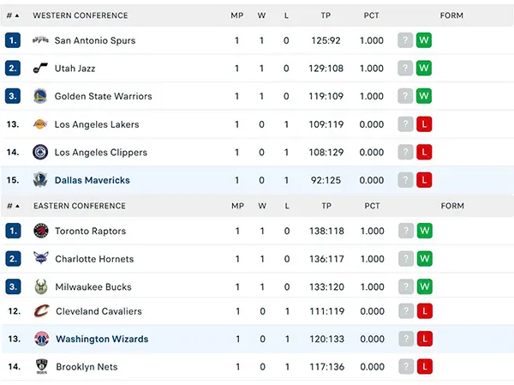Click the green W form badge for Spurs
The image size is (514, 385).
click(x=424, y=40)
